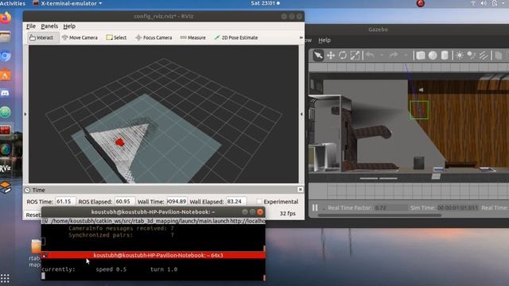Open the Panels menu in RViz

point(49,26)
